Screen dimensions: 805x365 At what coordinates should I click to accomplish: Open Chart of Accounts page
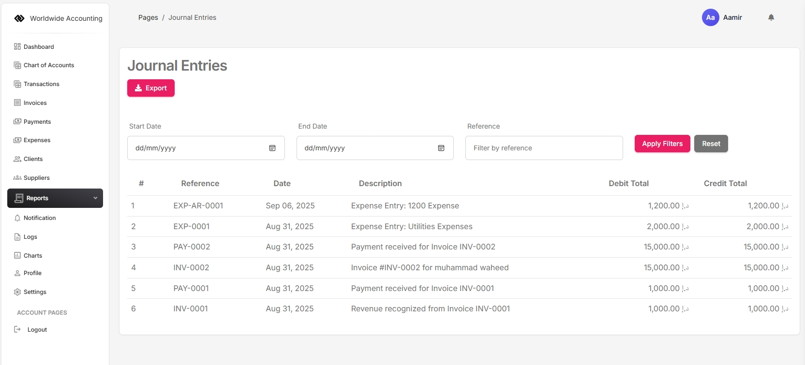[48, 65]
